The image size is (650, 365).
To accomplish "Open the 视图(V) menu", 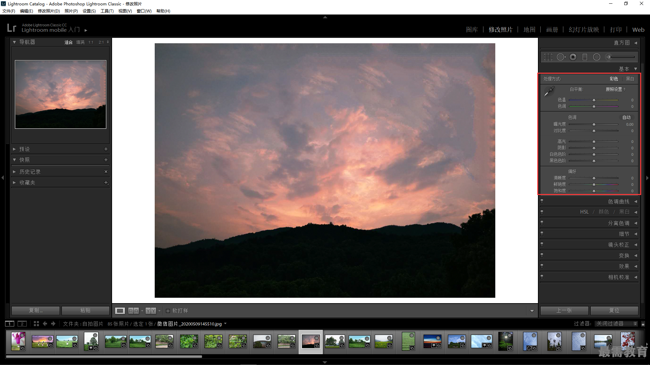I will 125,11.
